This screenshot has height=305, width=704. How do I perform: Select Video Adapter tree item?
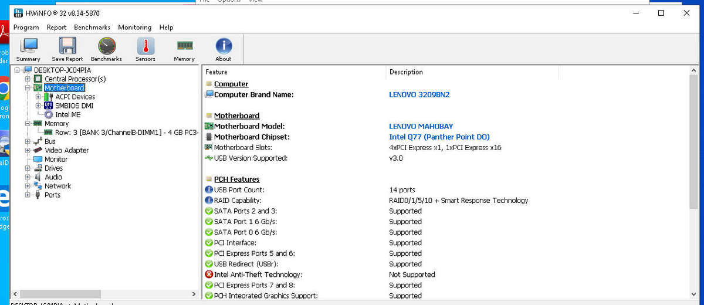[x=66, y=150]
